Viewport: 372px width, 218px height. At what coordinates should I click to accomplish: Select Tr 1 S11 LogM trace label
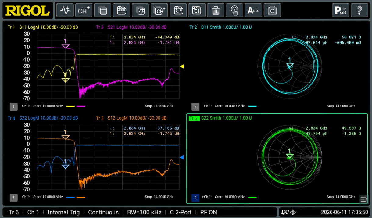[43, 27]
